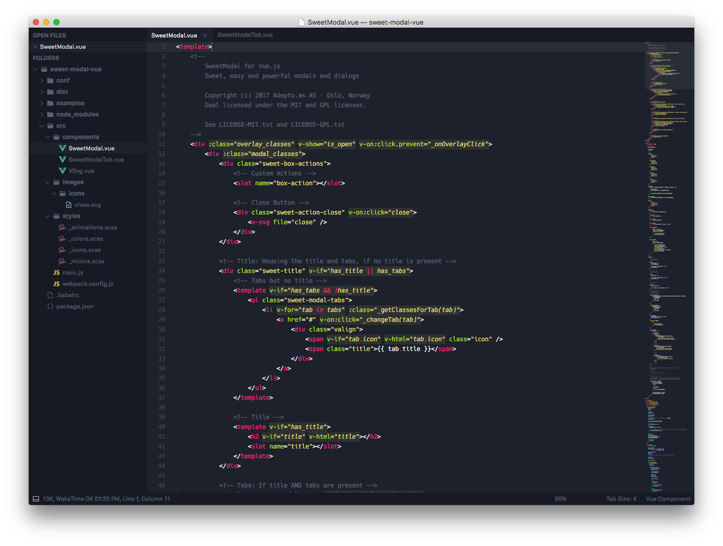Click the 'Copyright (c) 2017 Adepto.as AS' comment

coord(261,95)
